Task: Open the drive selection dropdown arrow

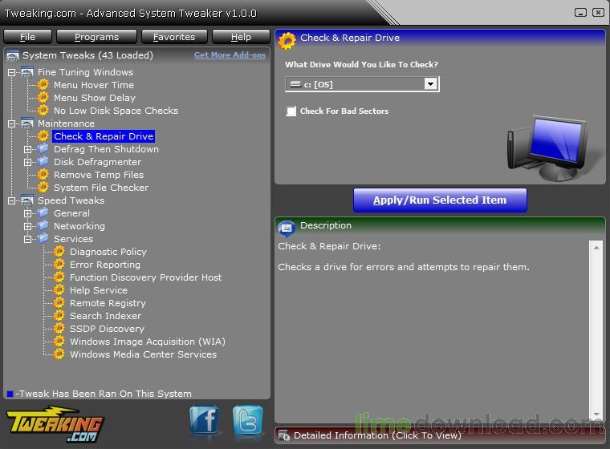Action: tap(431, 84)
